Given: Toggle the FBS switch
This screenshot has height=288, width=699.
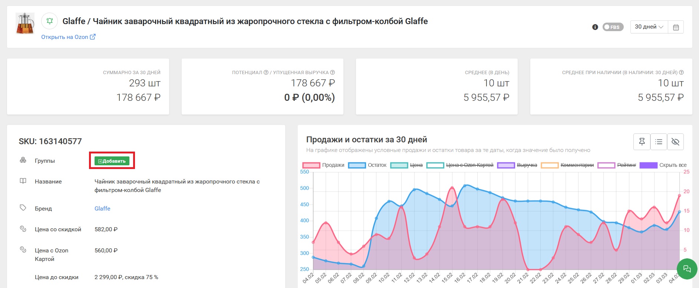Looking at the screenshot, I should pyautogui.click(x=613, y=27).
